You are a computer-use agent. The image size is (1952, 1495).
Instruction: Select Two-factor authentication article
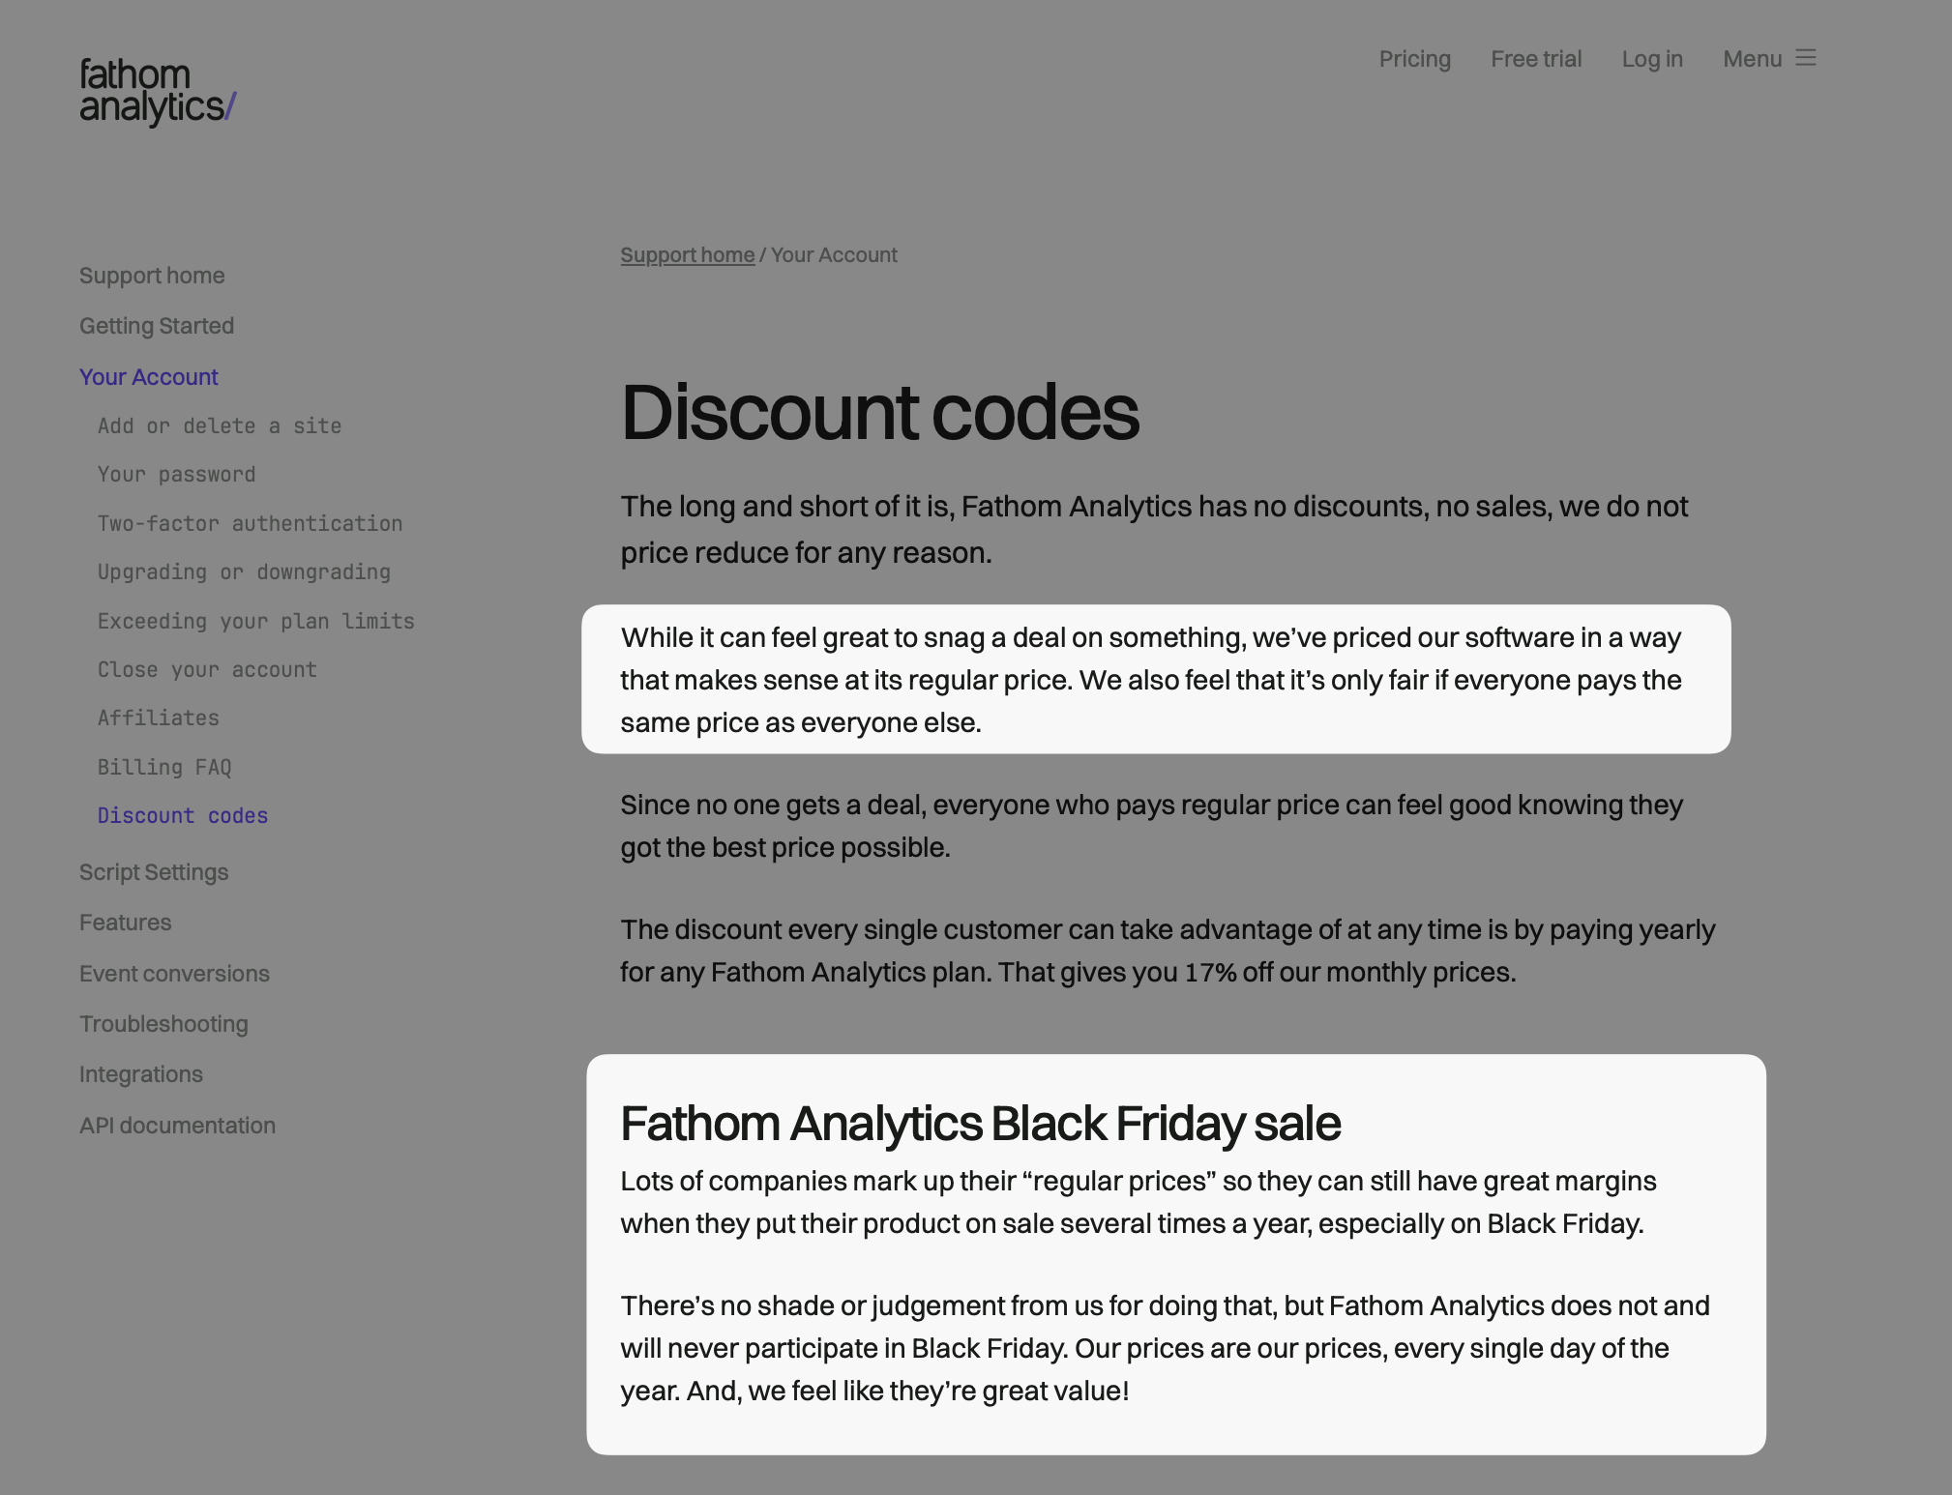(250, 524)
